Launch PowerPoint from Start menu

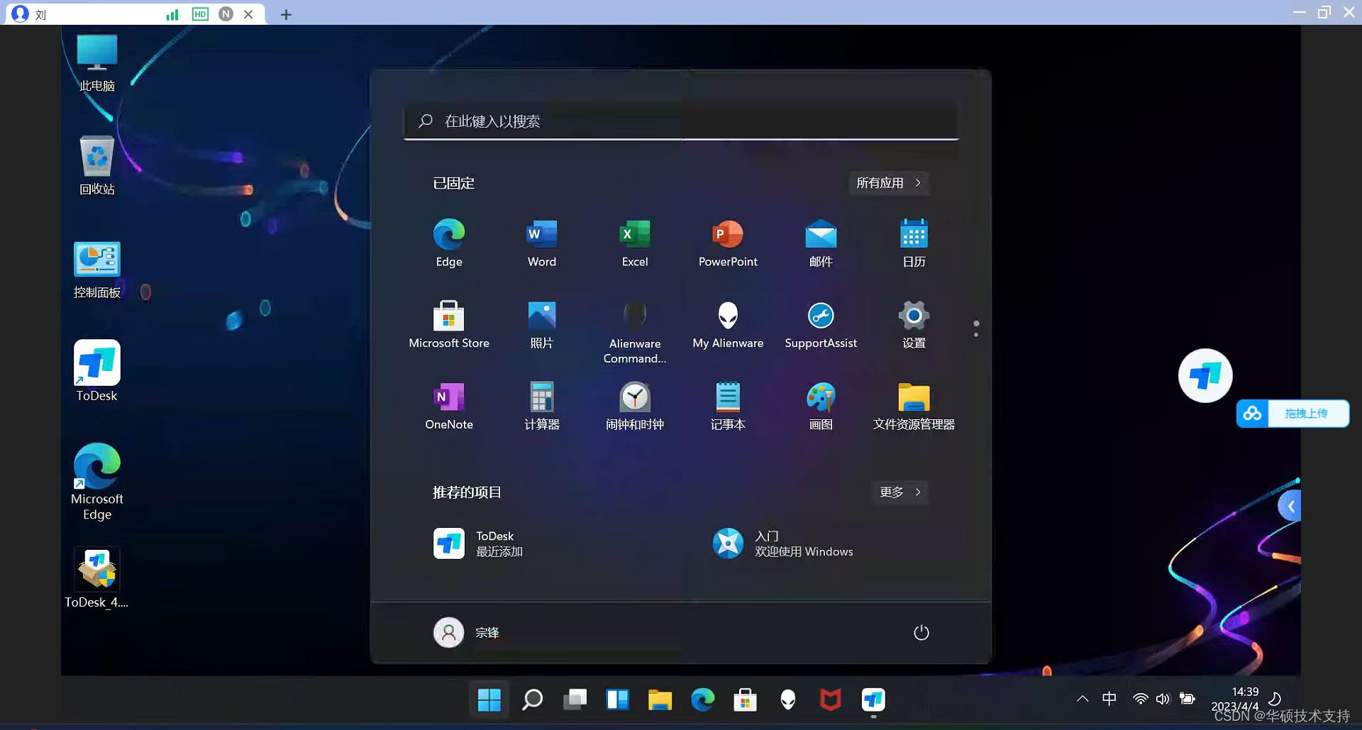[728, 243]
